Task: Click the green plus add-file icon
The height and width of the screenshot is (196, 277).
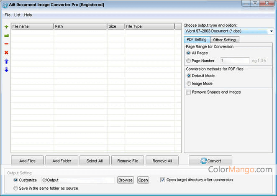Action: pos(6,27)
